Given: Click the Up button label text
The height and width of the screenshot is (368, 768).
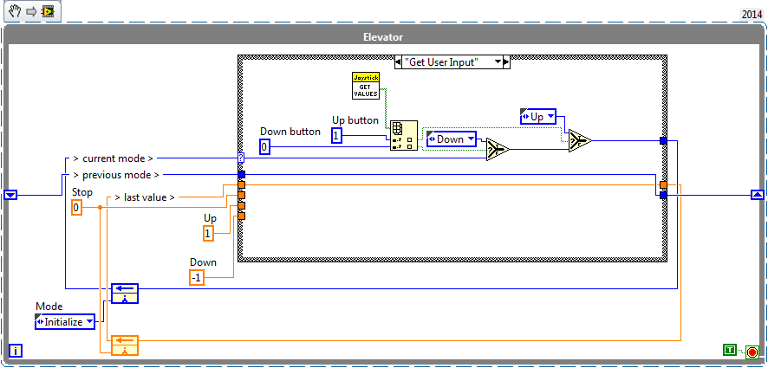Looking at the screenshot, I should point(355,119).
